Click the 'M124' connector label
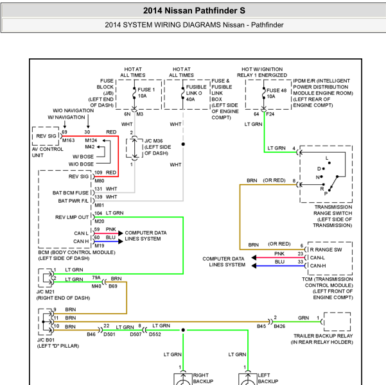This screenshot has height=385, width=386. coord(91,141)
